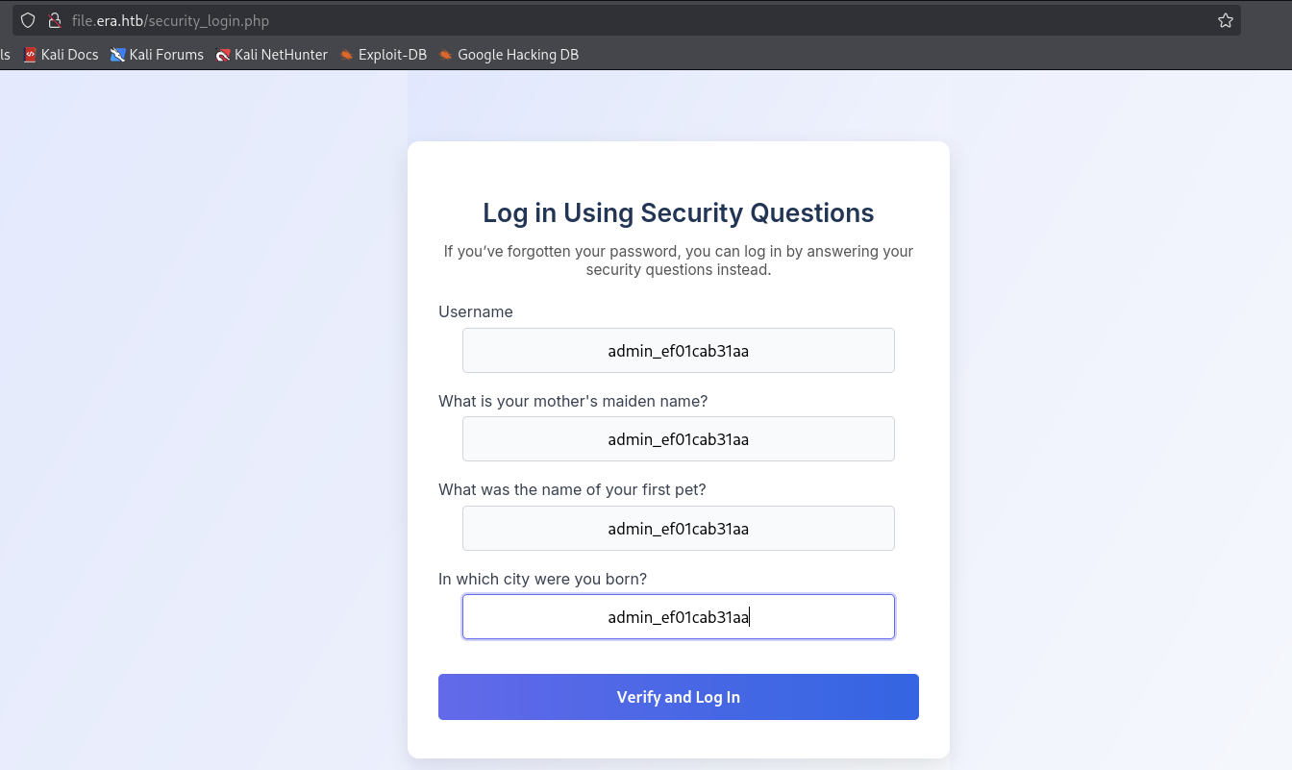Open site information via the padlock icon
1292x770 pixels.
click(x=54, y=20)
